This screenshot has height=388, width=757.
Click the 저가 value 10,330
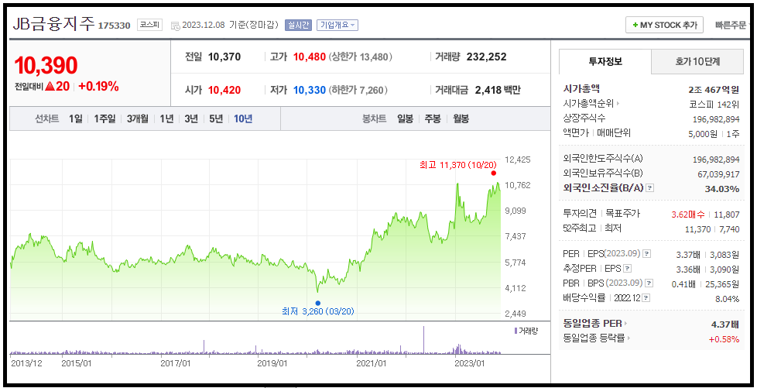click(310, 90)
